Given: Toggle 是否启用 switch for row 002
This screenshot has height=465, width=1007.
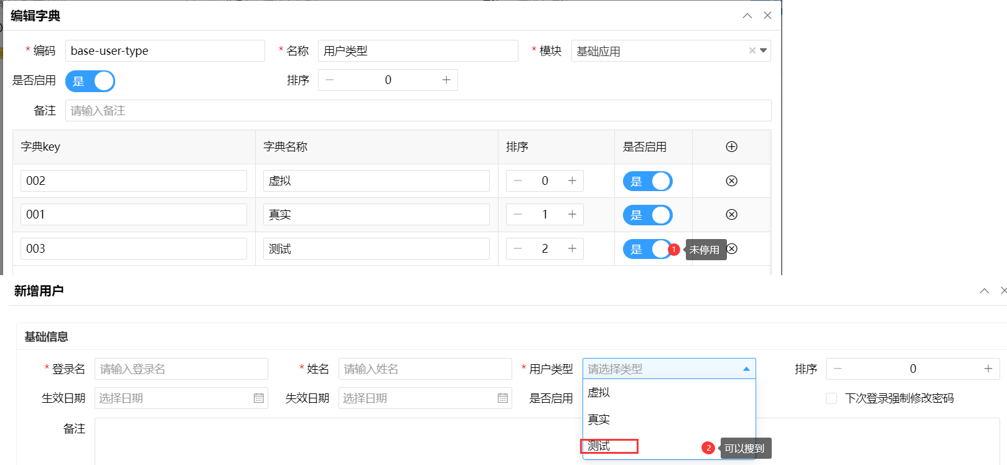Looking at the screenshot, I should (x=648, y=181).
